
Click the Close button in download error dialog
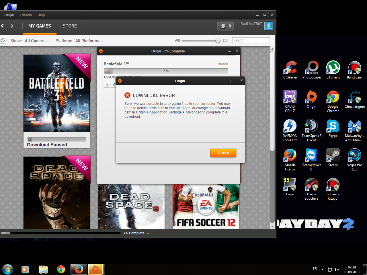point(223,153)
